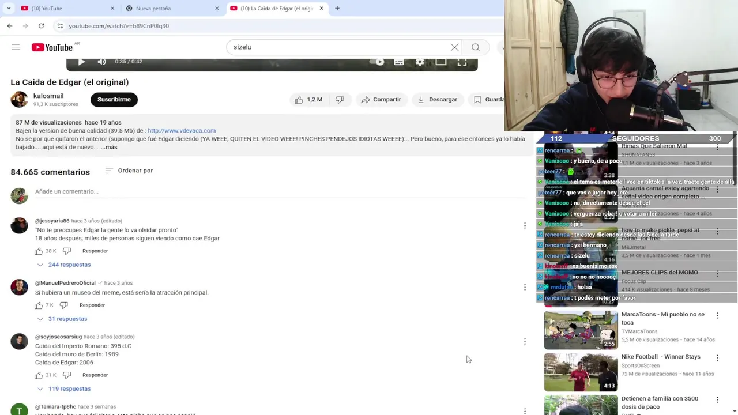
Task: Expand the 31 respuestas replies
Action: point(62,319)
